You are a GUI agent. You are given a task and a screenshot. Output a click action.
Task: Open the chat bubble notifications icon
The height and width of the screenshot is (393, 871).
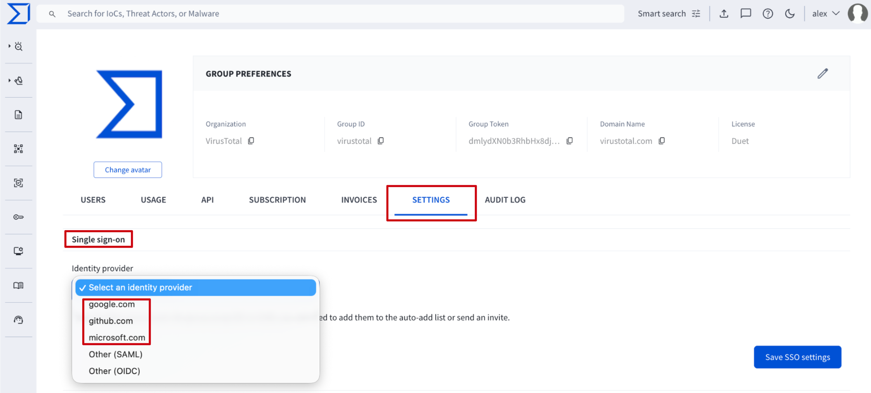tap(746, 14)
